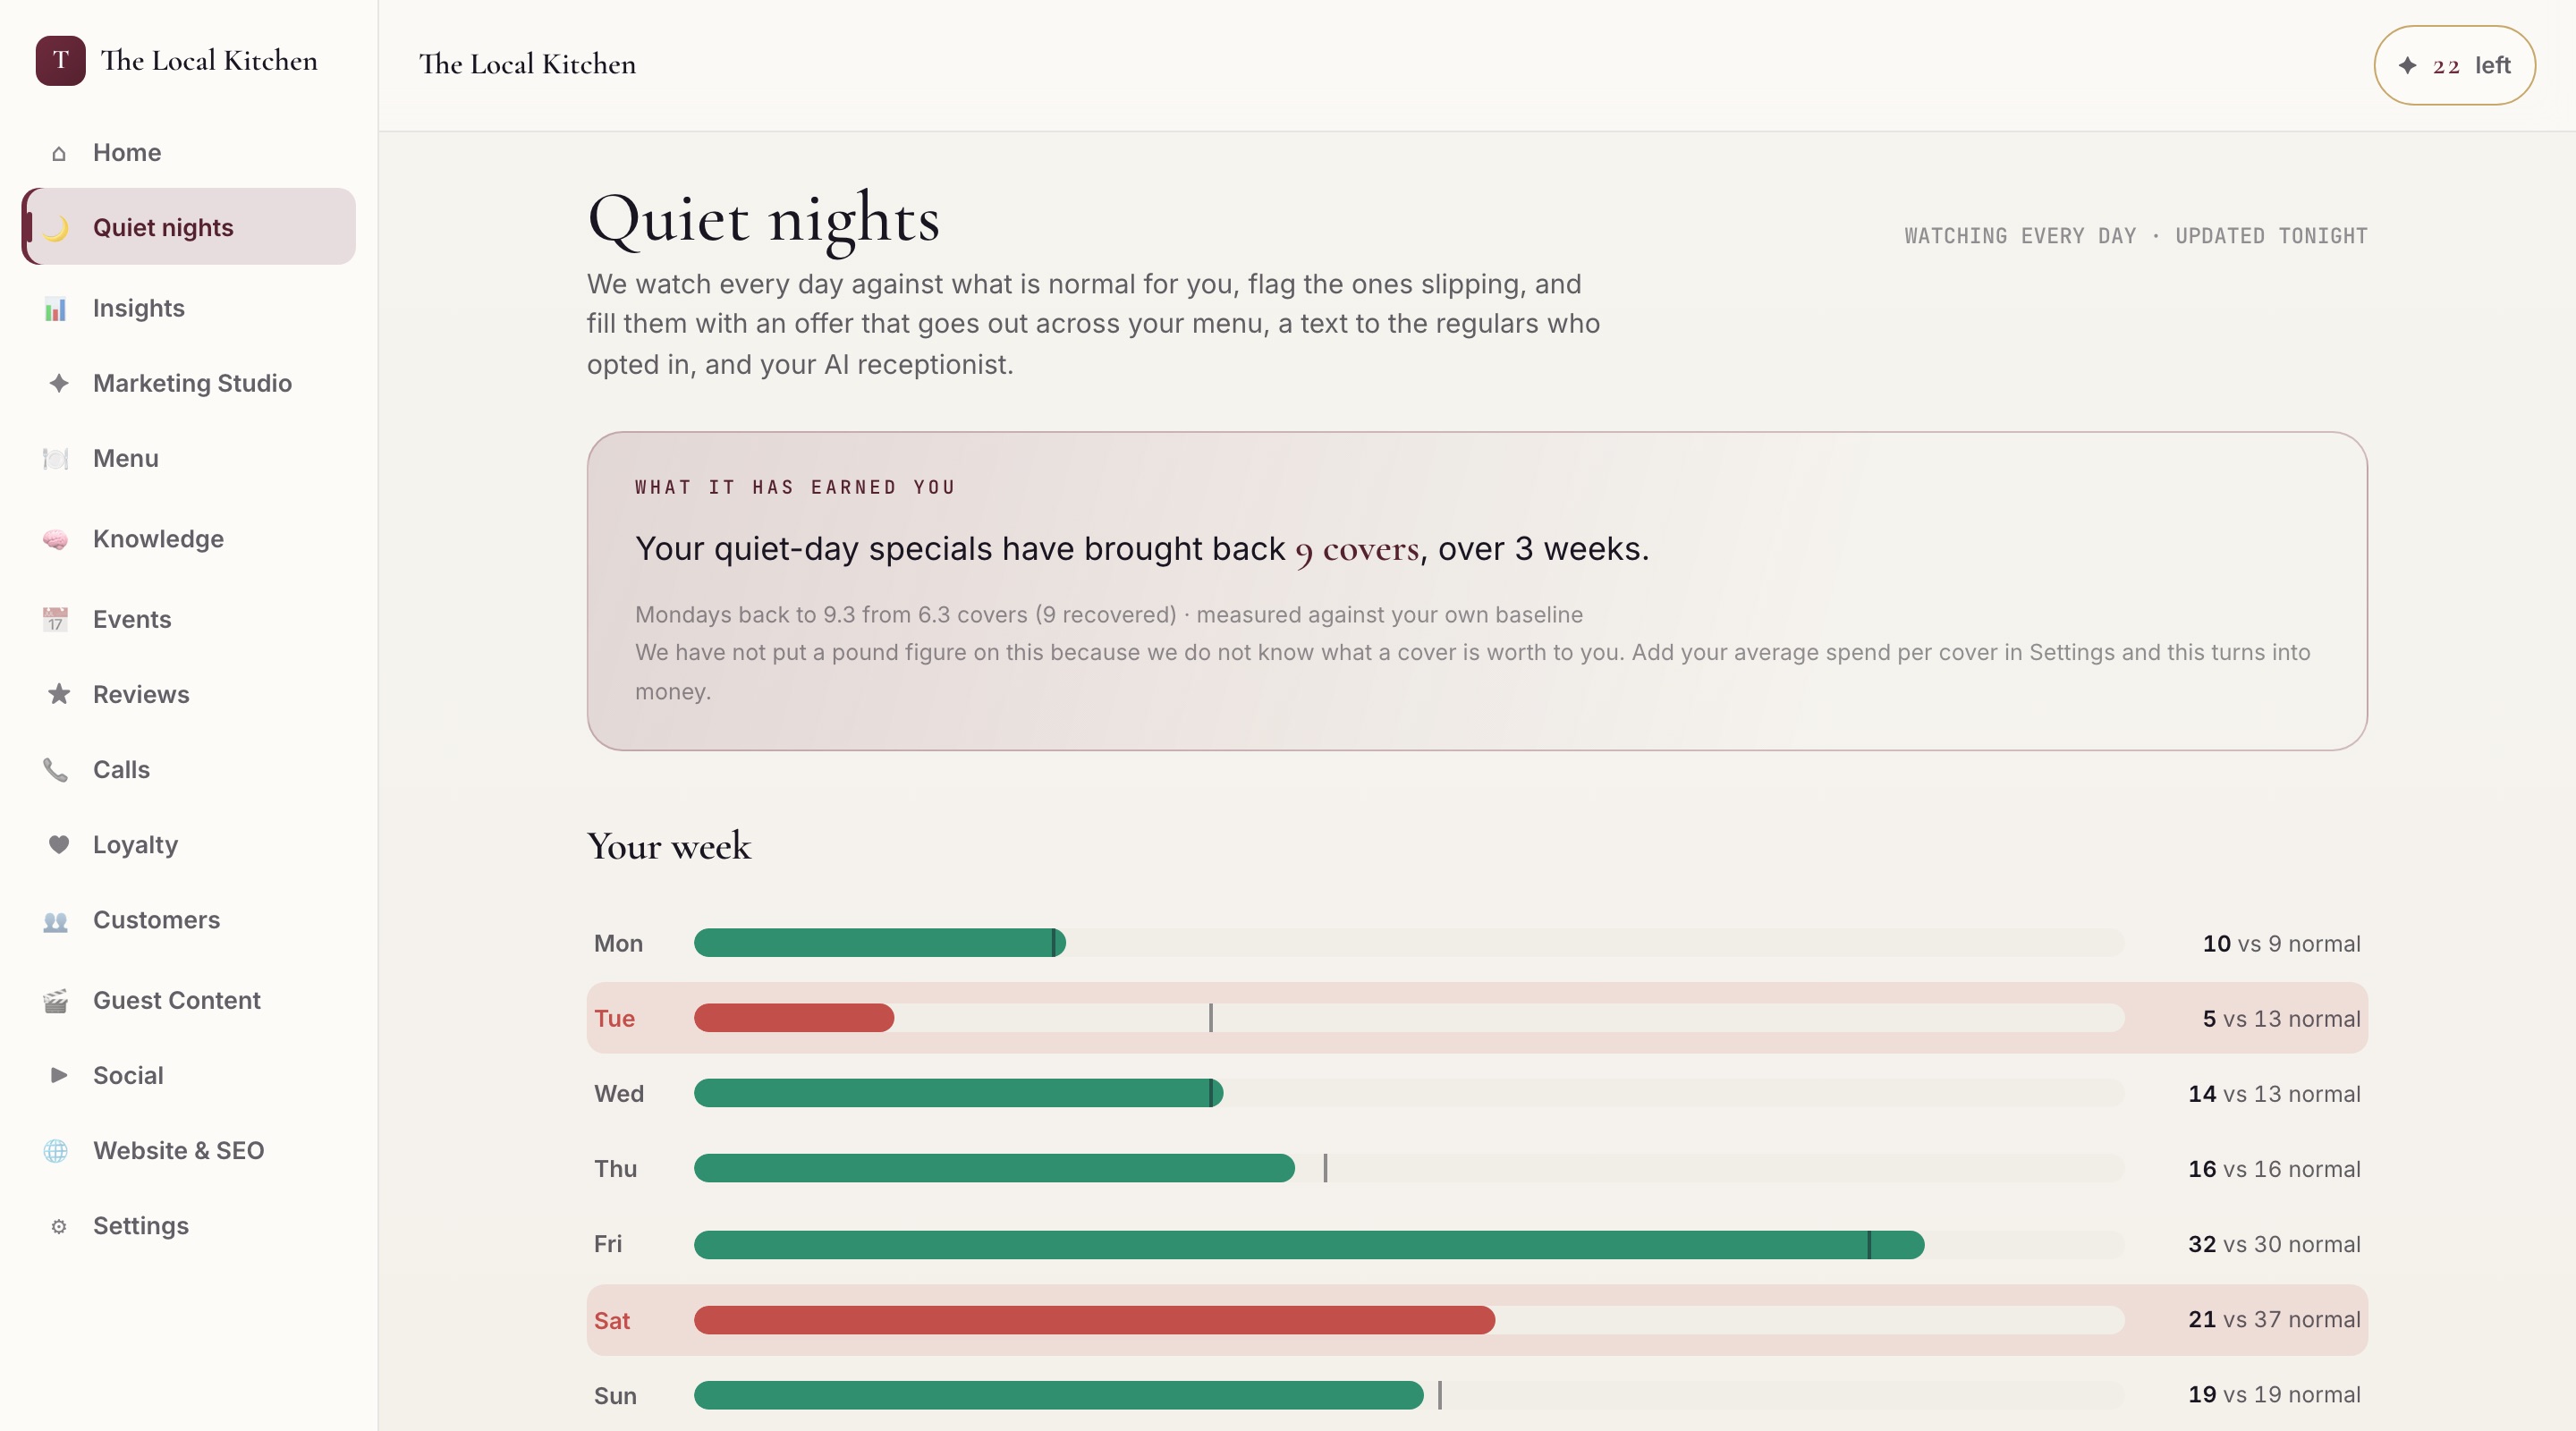Viewport: 2576px width, 1431px height.
Task: Click the Website & SEO globe icon
Action: [56, 1151]
